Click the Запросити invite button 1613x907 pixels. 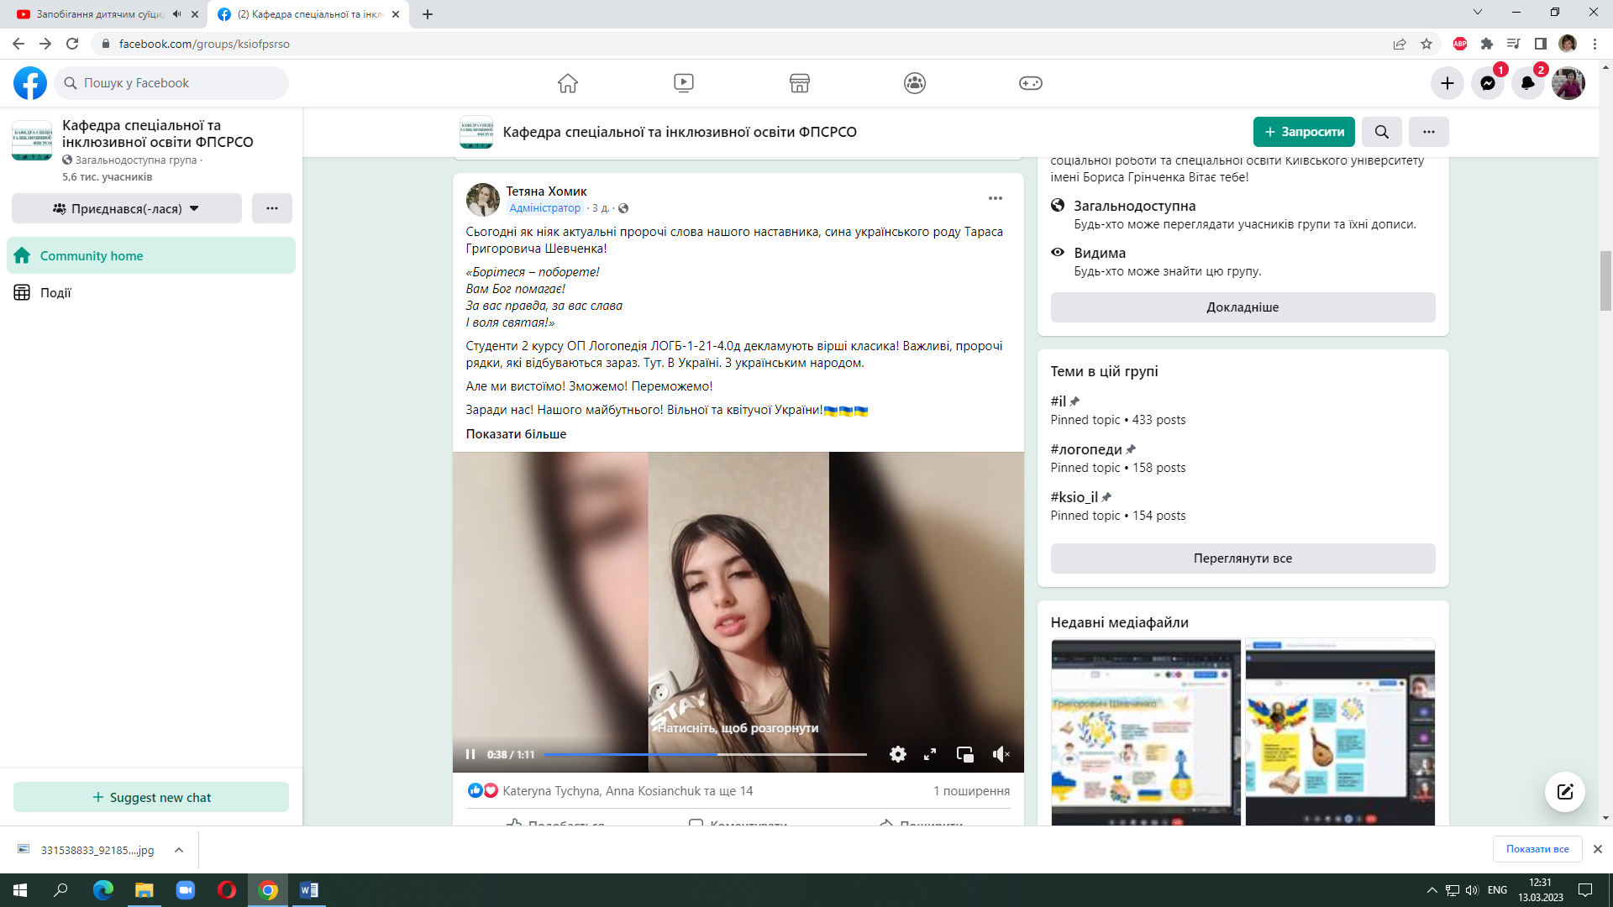1303,132
